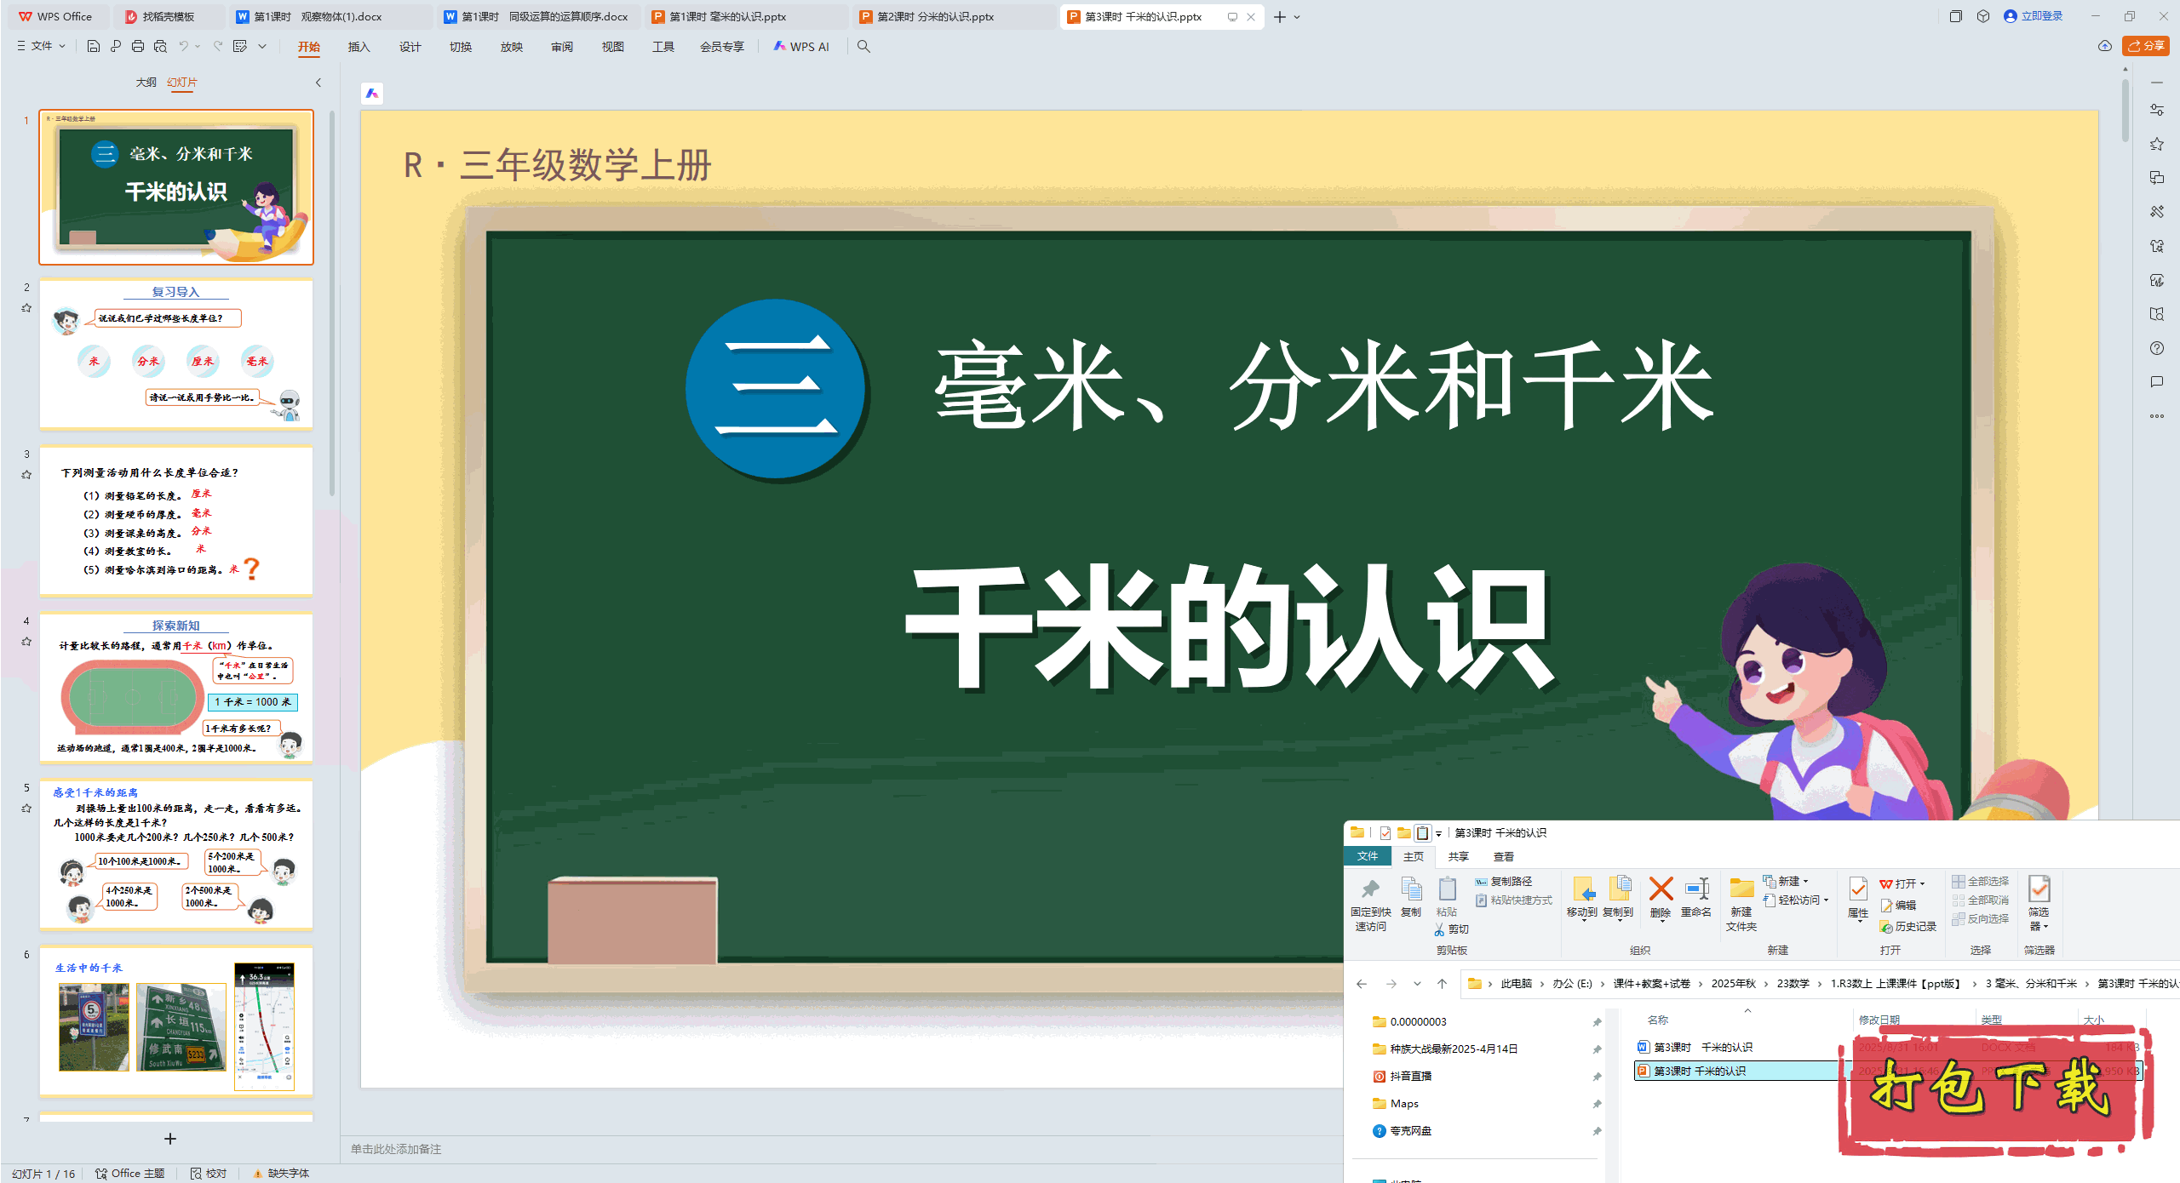Click the New folder (新建文件夹) icon
Image resolution: width=2180 pixels, height=1183 pixels.
(x=1741, y=890)
